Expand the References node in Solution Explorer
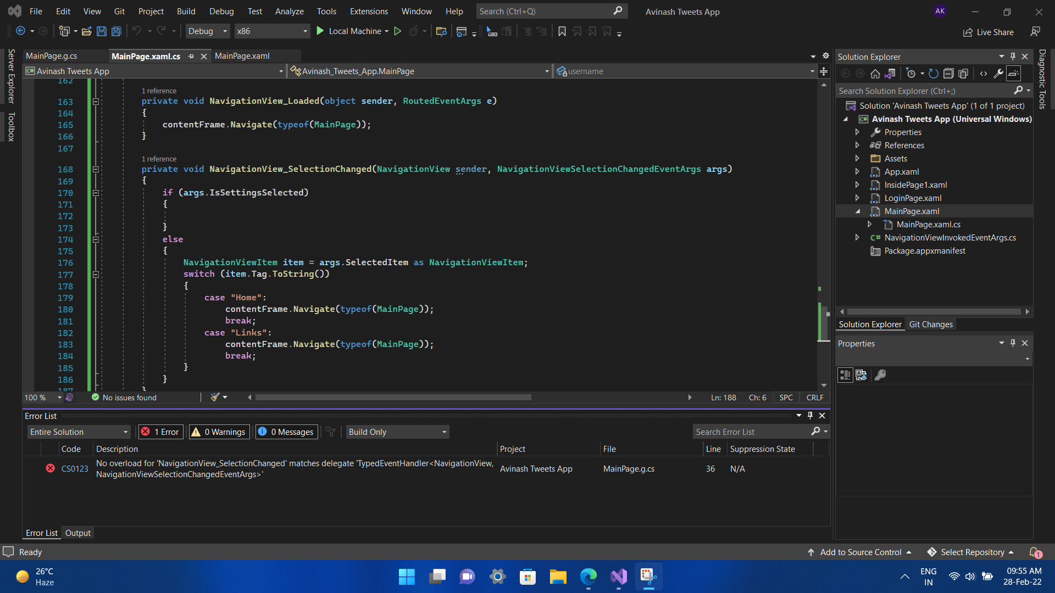This screenshot has height=593, width=1055. coord(858,145)
